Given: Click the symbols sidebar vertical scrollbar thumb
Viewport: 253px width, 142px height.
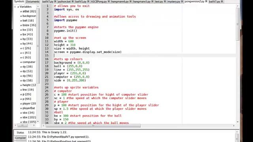Looking at the screenshot, I should pyautogui.click(x=38, y=46).
